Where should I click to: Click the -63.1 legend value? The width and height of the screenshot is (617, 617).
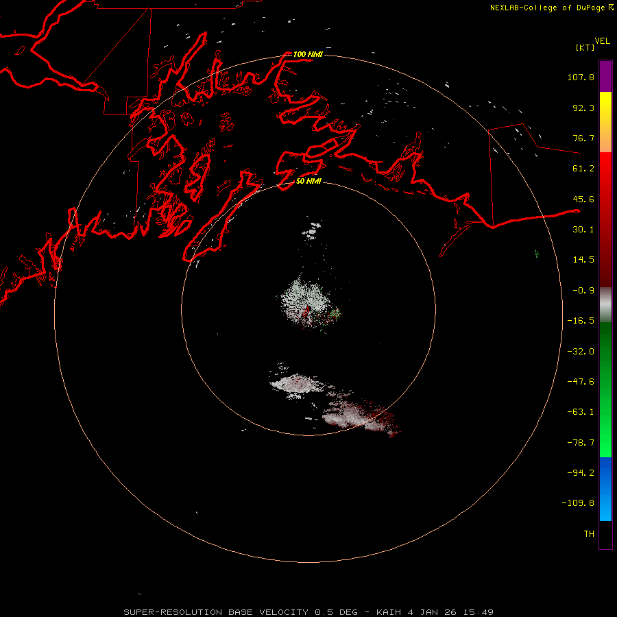[x=581, y=412]
